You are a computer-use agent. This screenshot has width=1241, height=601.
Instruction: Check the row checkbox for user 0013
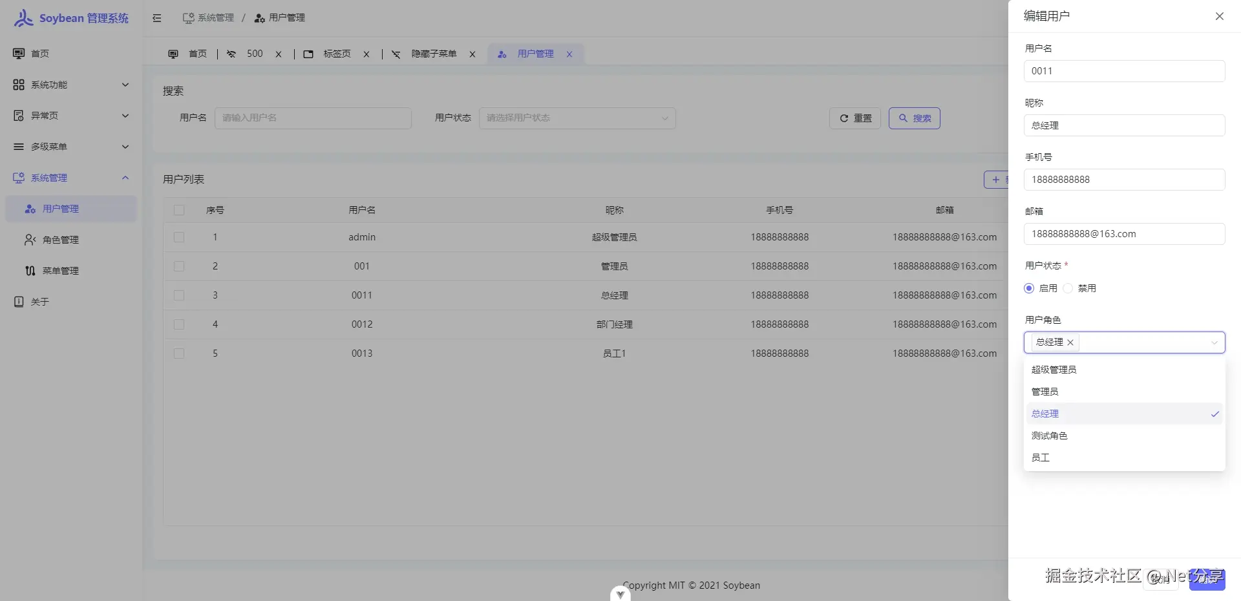(x=179, y=353)
